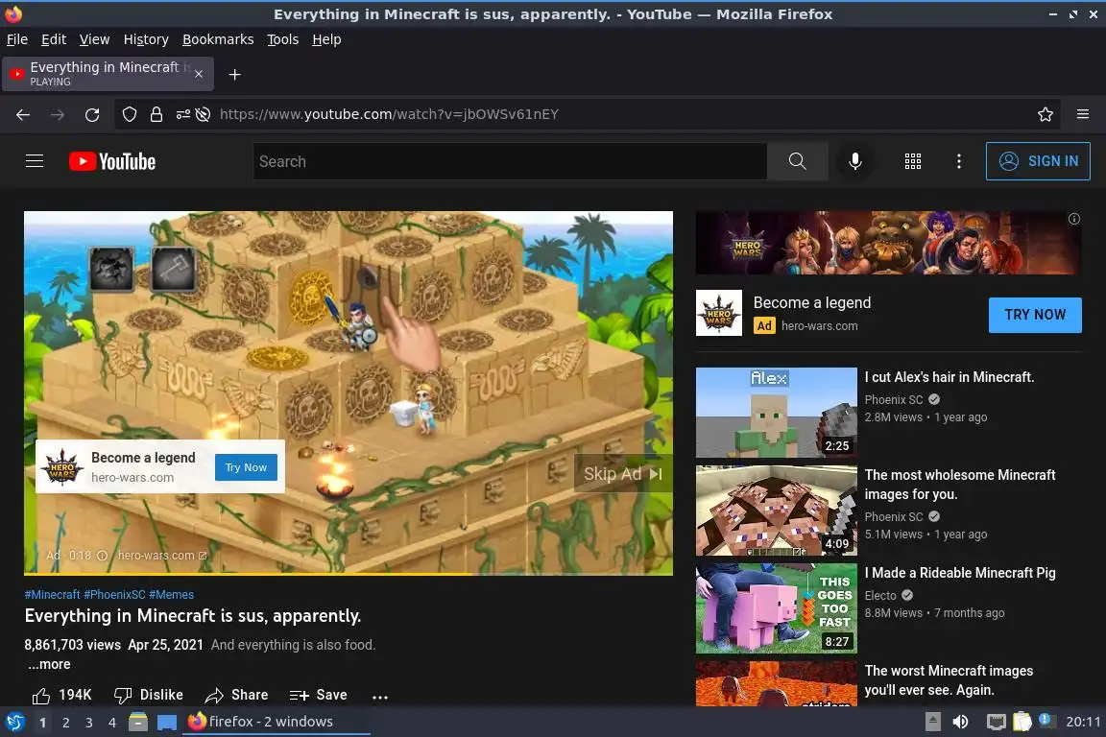The image size is (1106, 737).
Task: Click the Dislike thumbs down button
Action: (x=149, y=696)
